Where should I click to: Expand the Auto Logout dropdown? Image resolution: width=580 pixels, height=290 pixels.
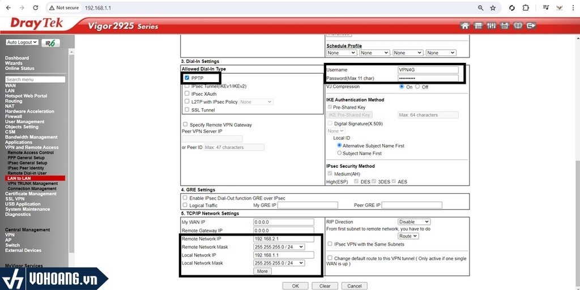pos(22,42)
